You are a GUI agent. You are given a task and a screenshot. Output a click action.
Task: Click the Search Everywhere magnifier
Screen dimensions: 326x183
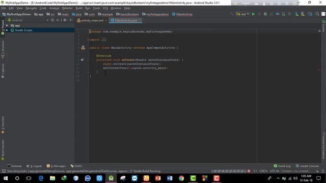coord(317,14)
